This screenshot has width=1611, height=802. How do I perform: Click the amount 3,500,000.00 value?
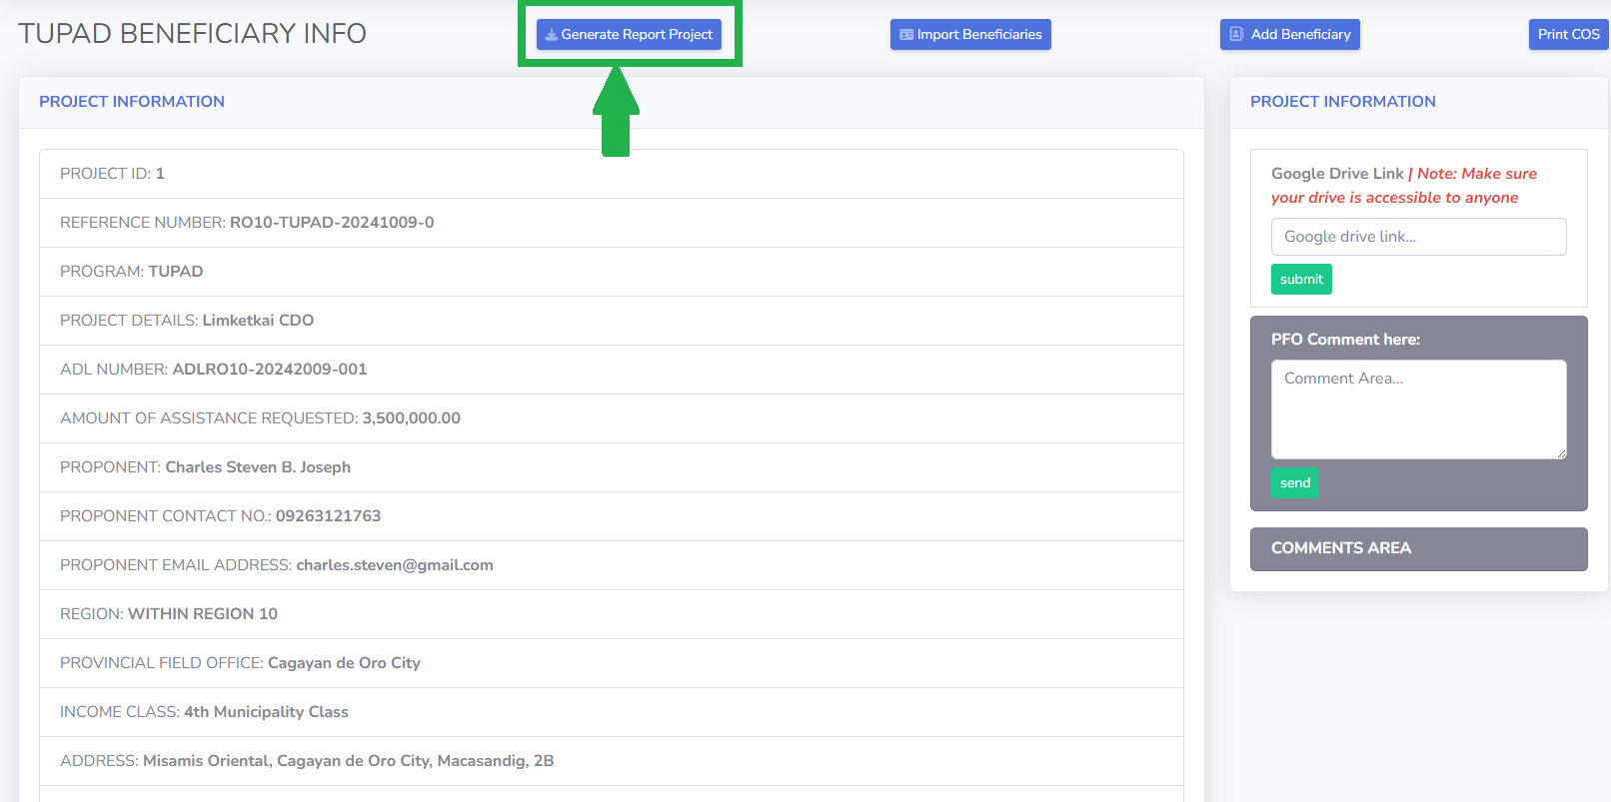pos(412,418)
